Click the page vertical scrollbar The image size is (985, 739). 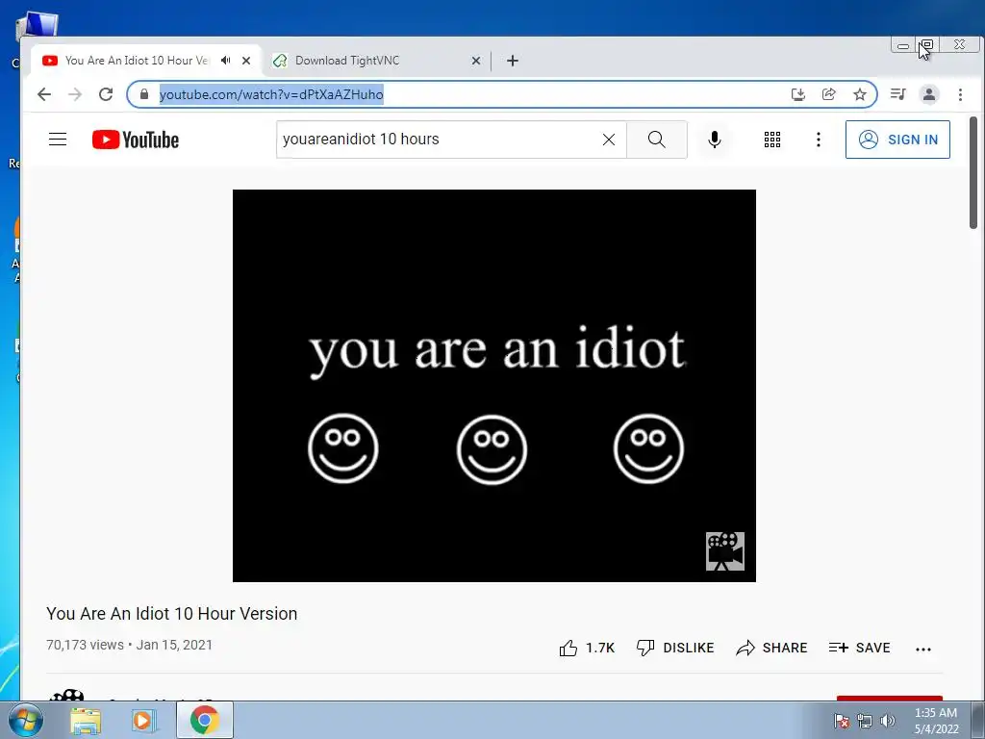coord(973,173)
